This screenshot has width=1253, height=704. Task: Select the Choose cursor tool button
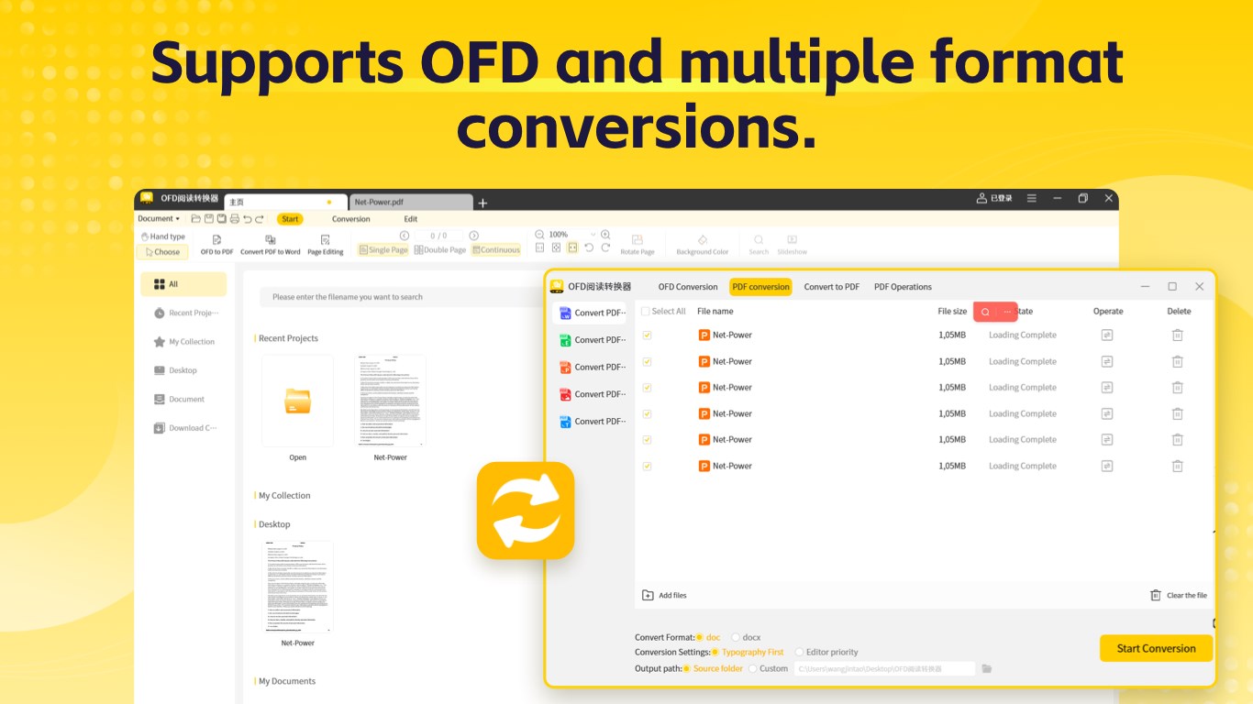click(162, 252)
